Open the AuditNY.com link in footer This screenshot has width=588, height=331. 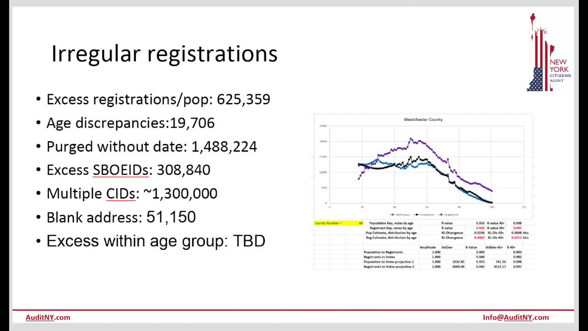48,317
